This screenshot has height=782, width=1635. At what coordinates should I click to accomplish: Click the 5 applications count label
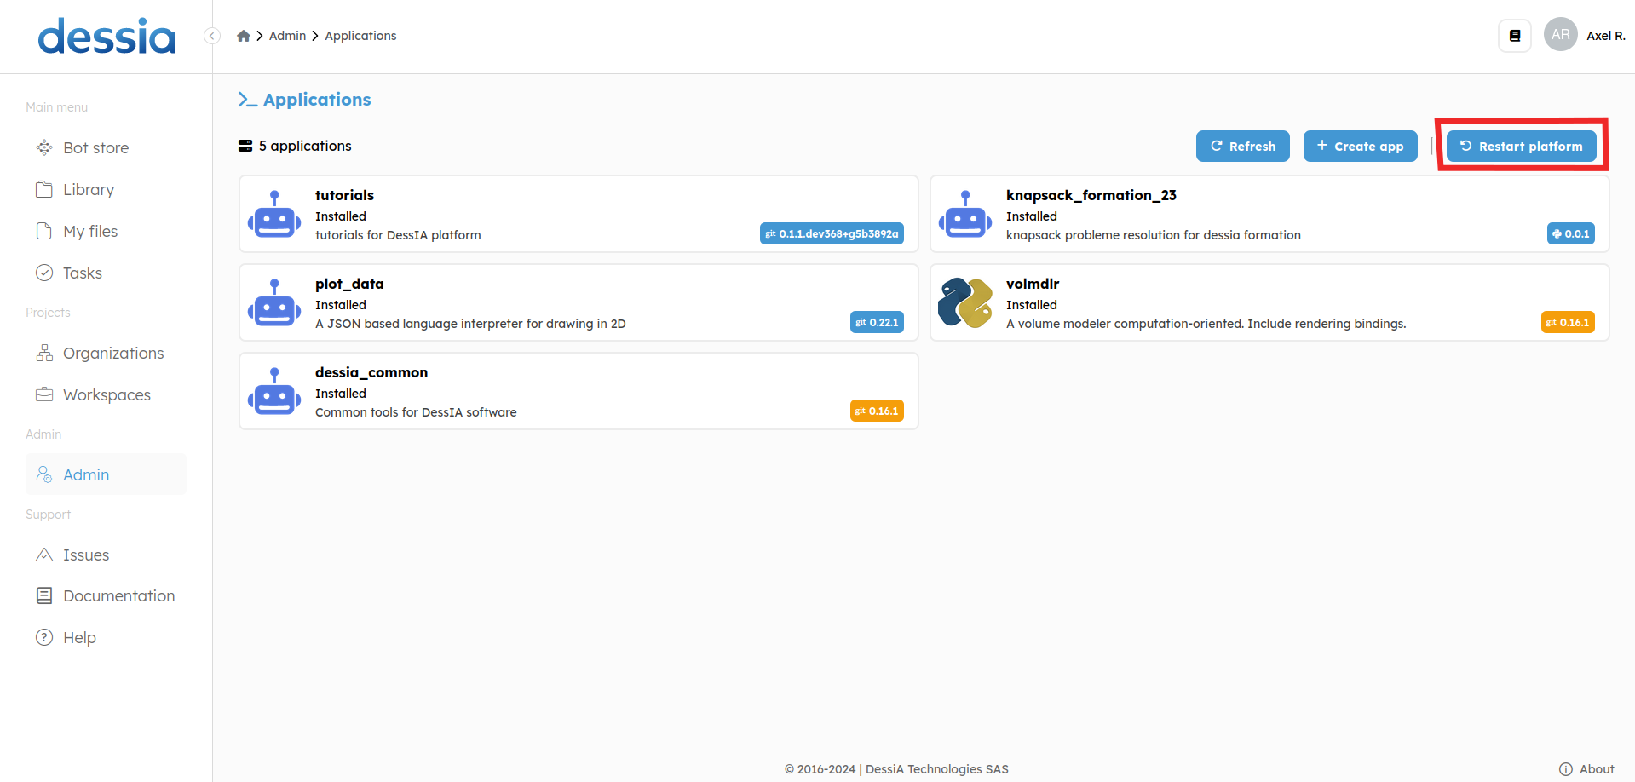pos(305,146)
